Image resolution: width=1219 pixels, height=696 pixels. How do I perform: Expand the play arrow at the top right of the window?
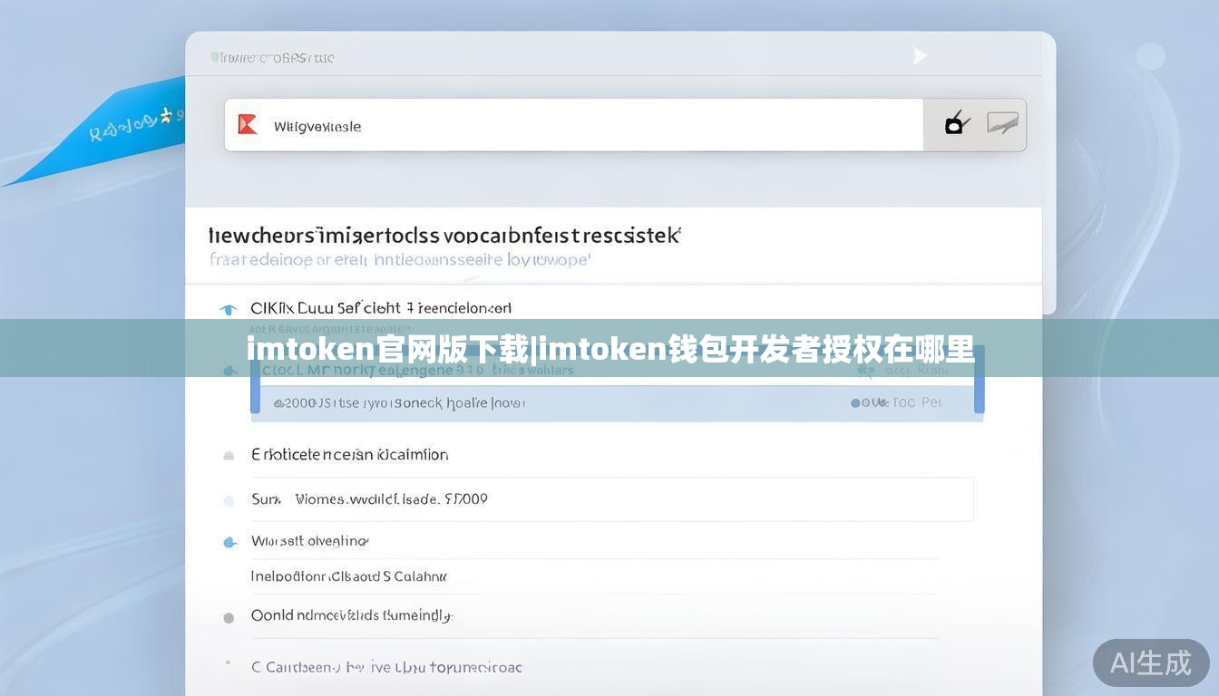coord(919,56)
